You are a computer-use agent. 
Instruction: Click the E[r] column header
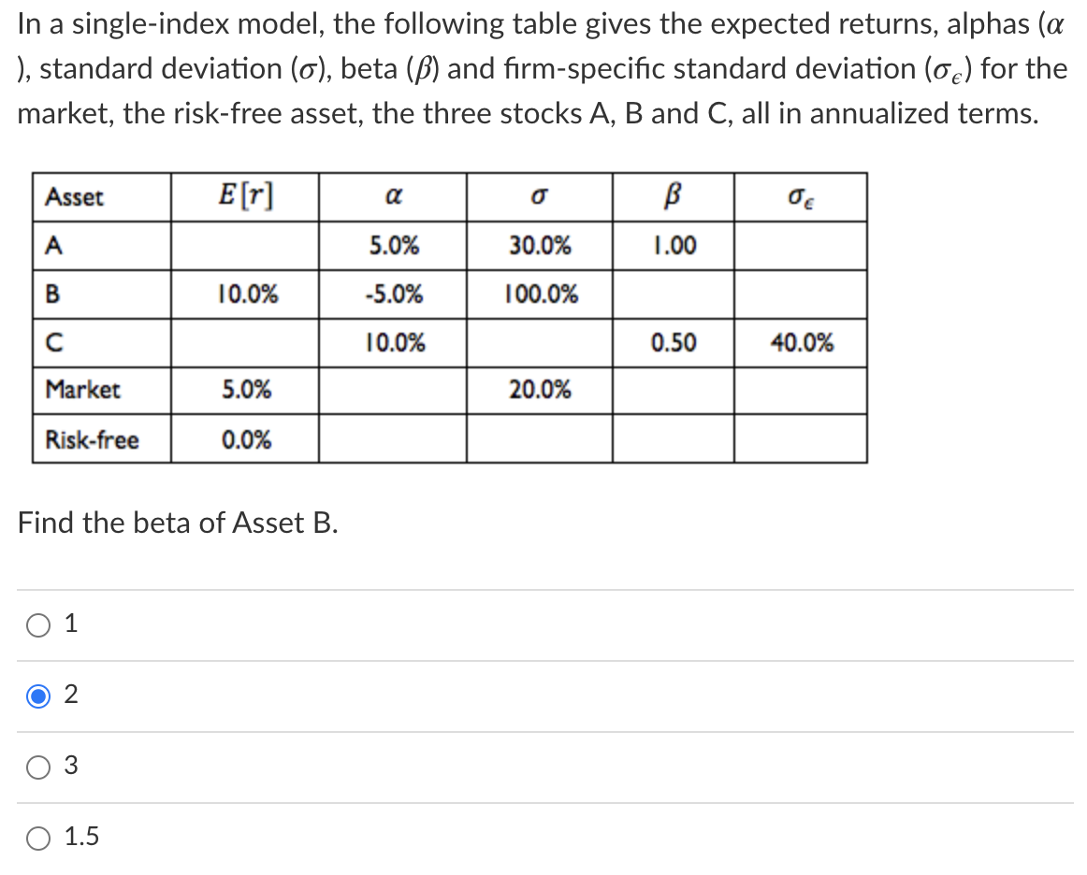244,195
